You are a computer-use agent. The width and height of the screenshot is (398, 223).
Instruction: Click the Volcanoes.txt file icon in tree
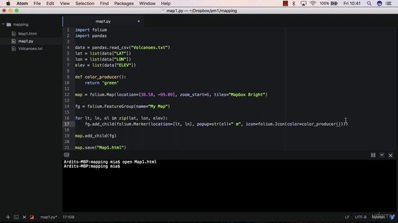point(14,48)
